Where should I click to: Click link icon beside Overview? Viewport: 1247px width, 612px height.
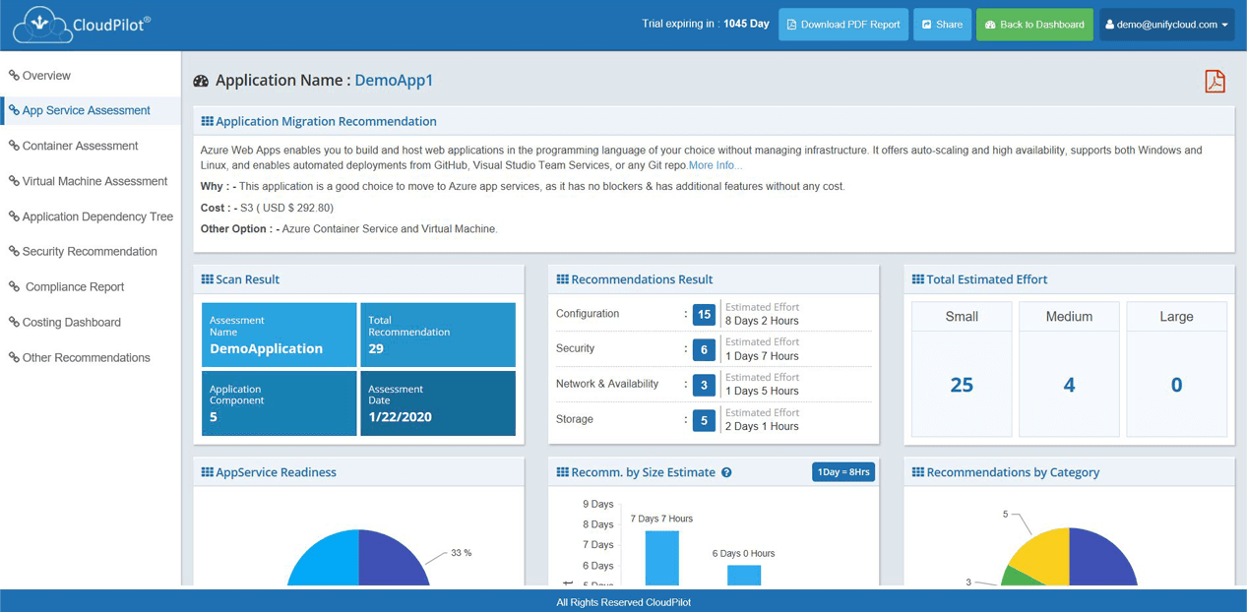(x=14, y=75)
